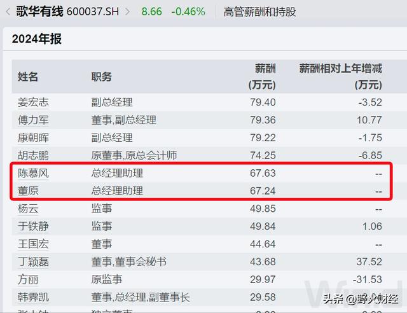
Task: Click 薪酬相对上年增减 column header
Action: click(x=341, y=76)
